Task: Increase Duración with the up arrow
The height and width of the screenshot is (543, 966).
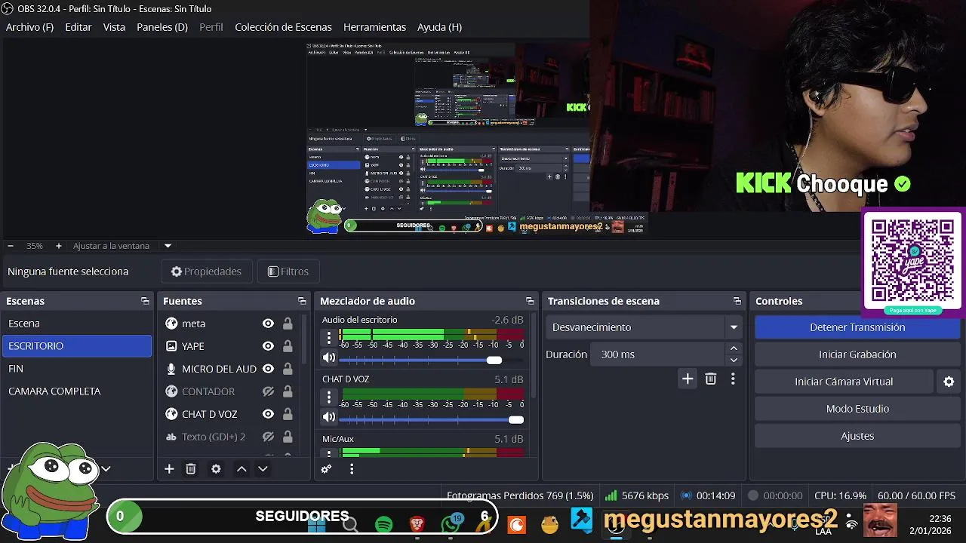Action: tap(734, 348)
